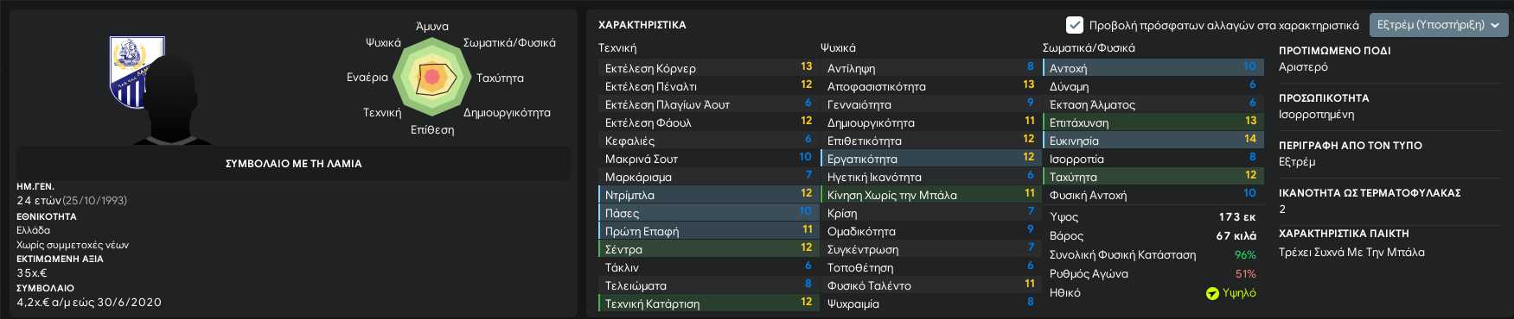Screen dimensions: 1514x319
Task: Click the Ελλάδα nationality text
Action: (x=34, y=230)
